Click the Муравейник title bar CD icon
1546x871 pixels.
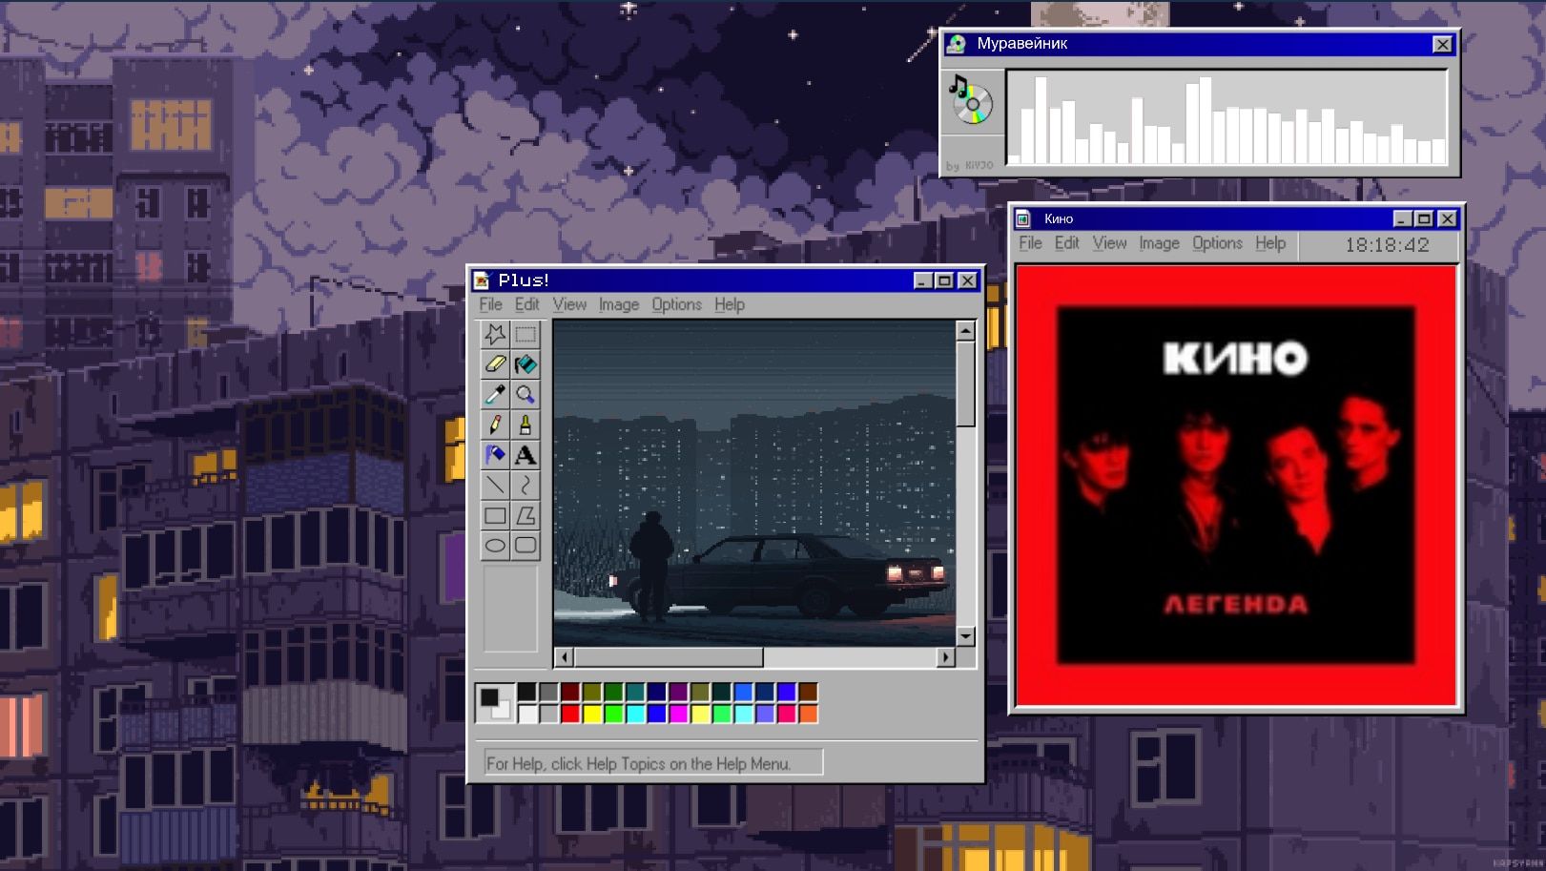point(957,44)
